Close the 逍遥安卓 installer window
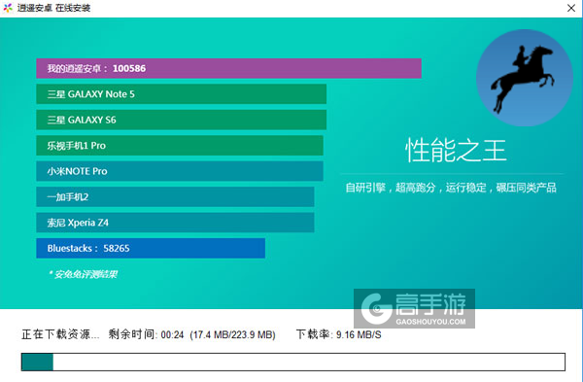The image size is (583, 382). point(571,8)
